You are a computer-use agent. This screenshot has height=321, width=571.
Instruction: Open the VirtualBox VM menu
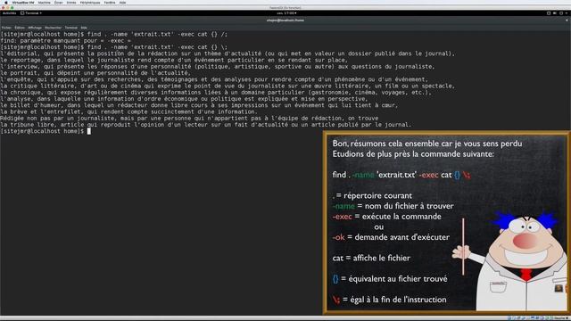(23, 2)
